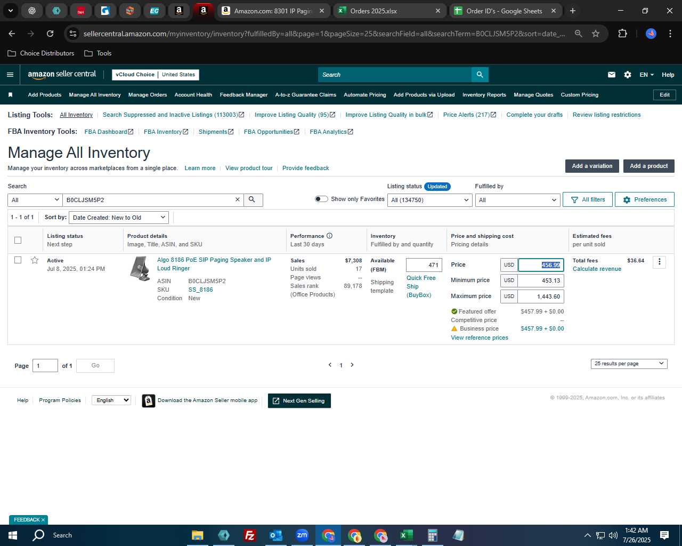Screen dimensions: 682x546
Task: Open the 25 results per page dropdown
Action: click(x=629, y=364)
